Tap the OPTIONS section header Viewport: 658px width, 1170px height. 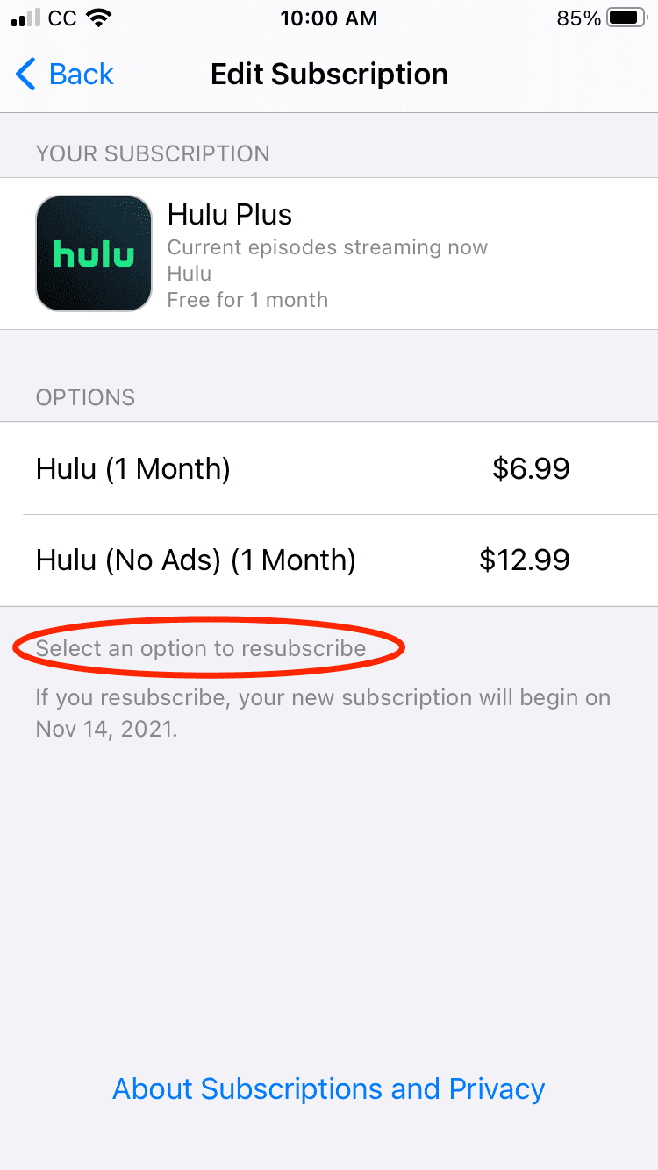[x=85, y=397]
